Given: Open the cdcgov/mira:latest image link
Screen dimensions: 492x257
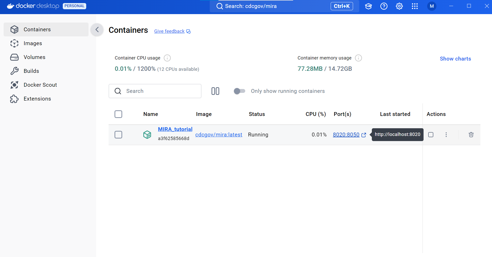Looking at the screenshot, I should coord(219,135).
